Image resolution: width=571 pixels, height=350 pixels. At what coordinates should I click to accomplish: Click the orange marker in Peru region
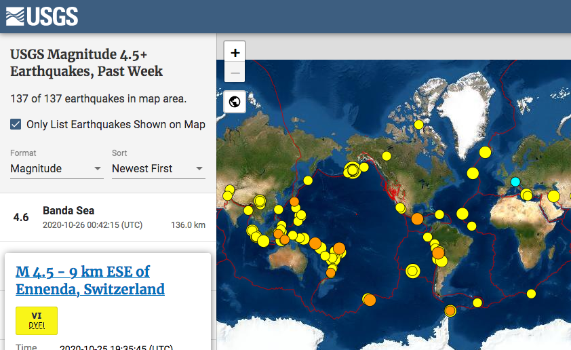(439, 252)
